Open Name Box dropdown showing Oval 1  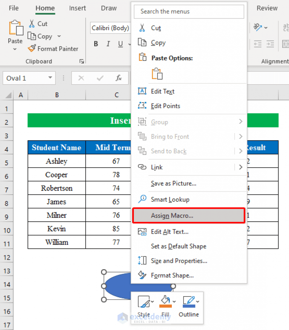tap(50, 77)
